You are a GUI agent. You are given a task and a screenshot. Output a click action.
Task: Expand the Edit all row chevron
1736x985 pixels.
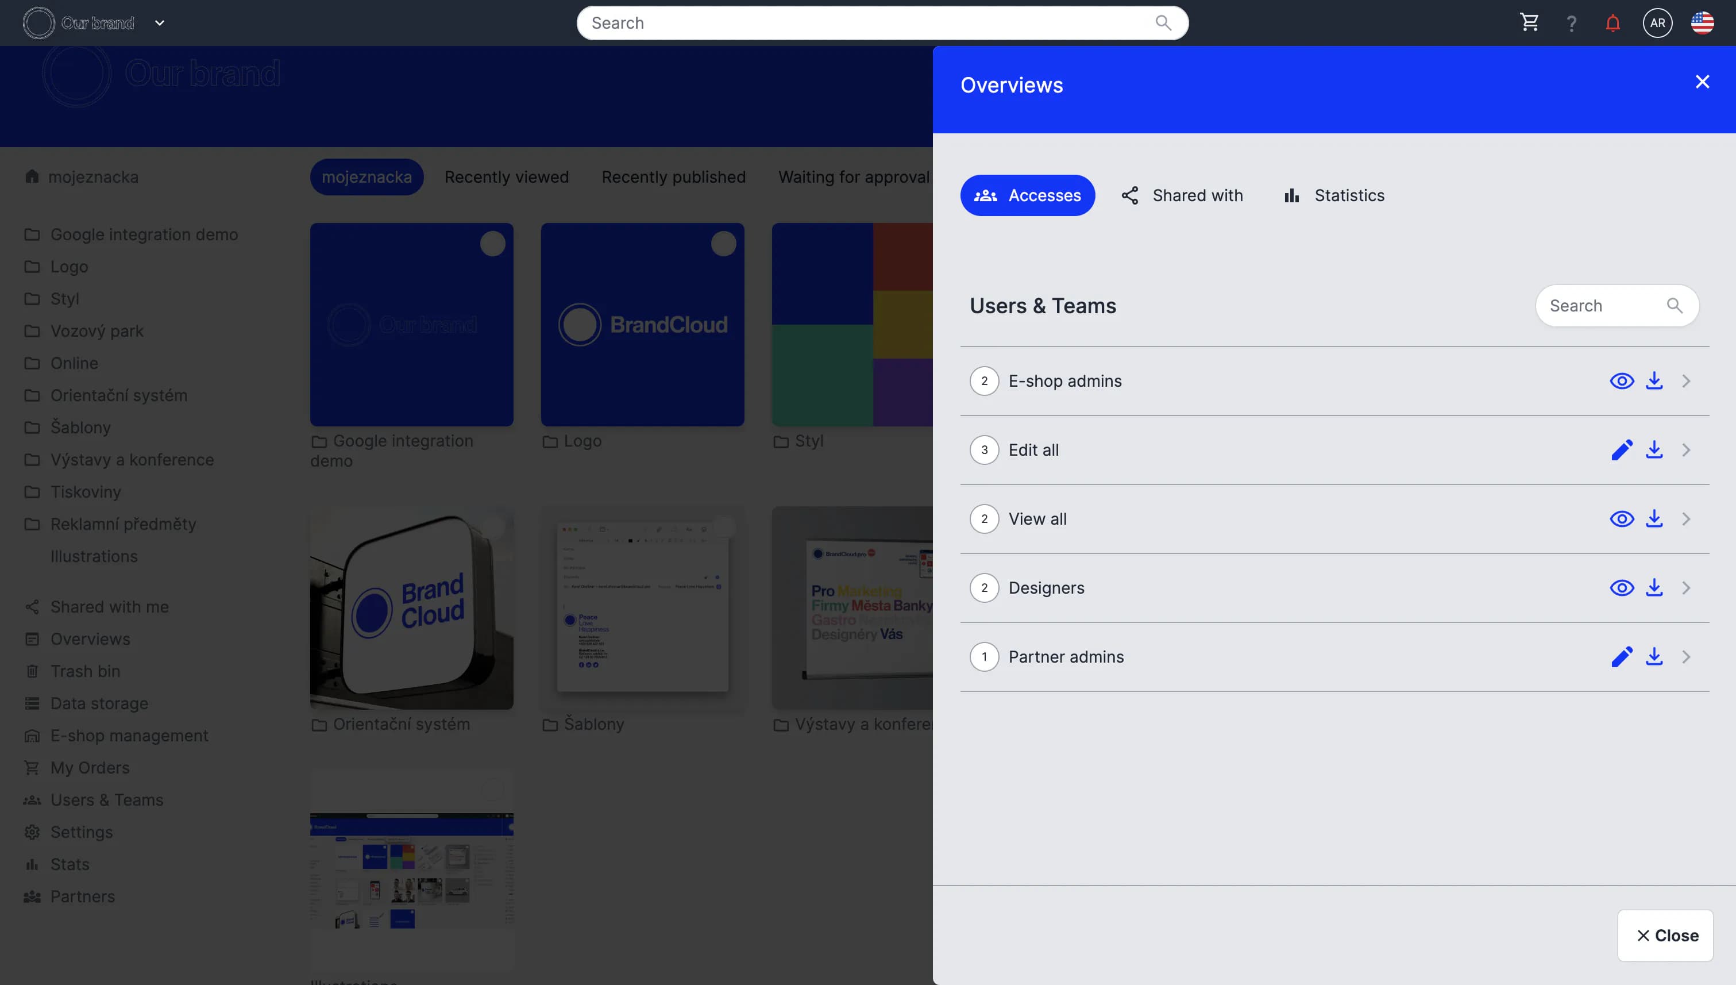coord(1686,450)
